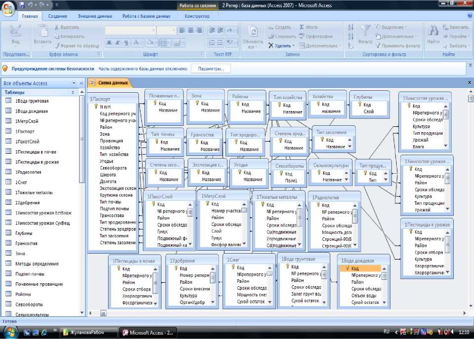This screenshot has width=474, height=339.
Task: Click the Заменить button
Action: click(455, 27)
